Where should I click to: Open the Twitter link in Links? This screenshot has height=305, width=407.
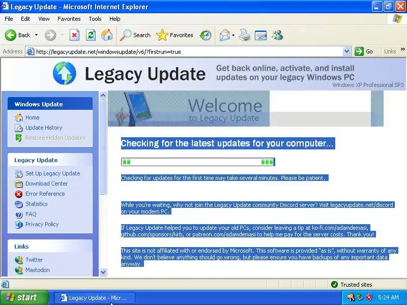pyautogui.click(x=34, y=260)
